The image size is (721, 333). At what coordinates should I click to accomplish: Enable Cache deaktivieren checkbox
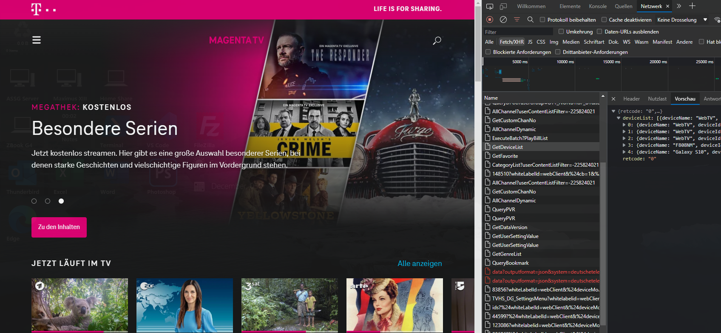[604, 20]
